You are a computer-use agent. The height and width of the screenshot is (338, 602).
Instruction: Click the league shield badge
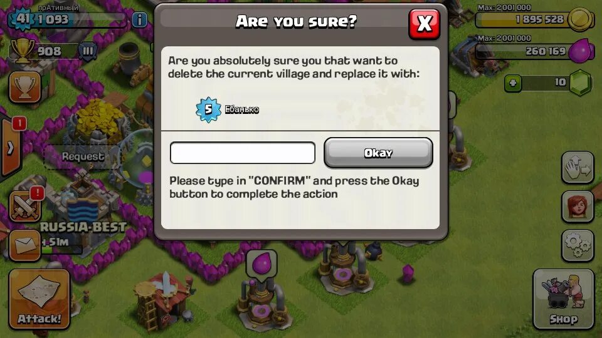click(88, 51)
